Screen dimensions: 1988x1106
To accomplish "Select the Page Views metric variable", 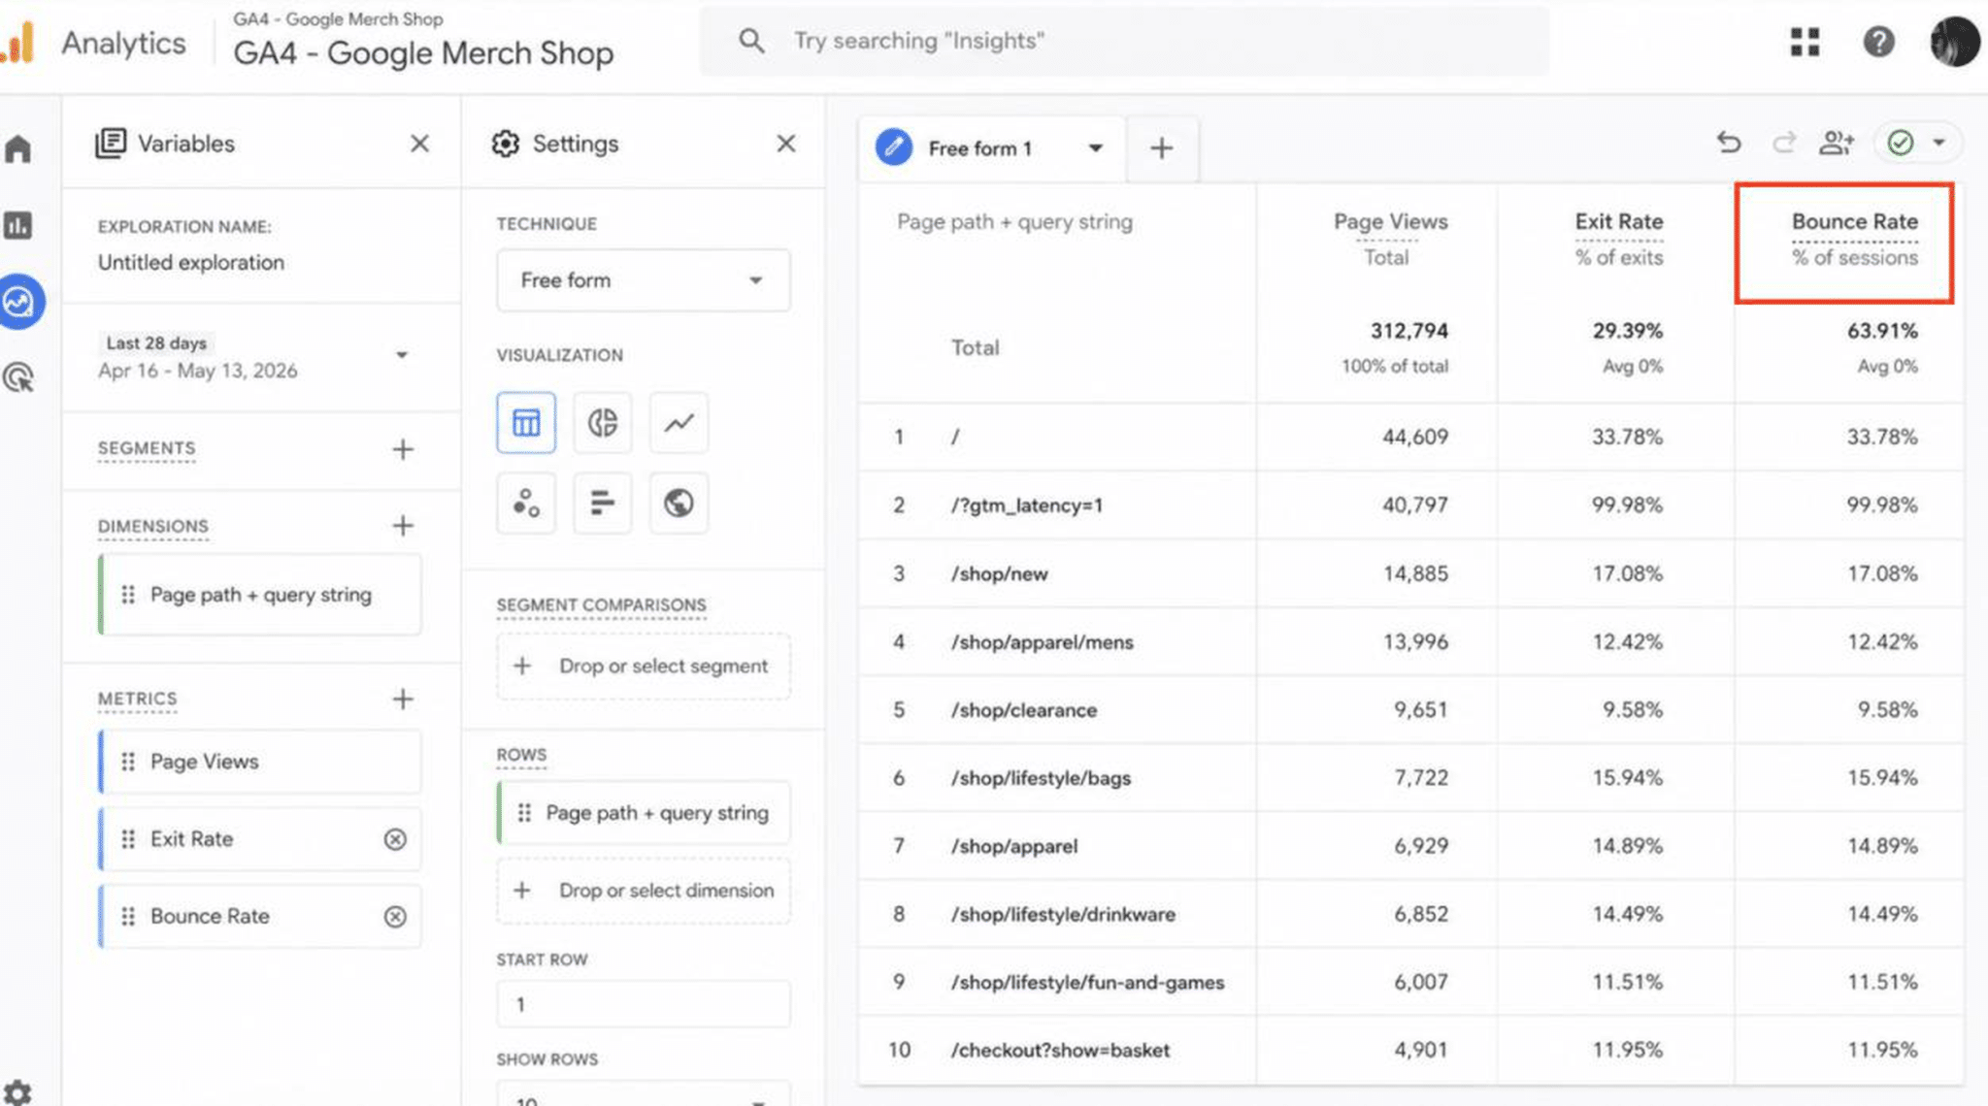I will click(x=260, y=762).
